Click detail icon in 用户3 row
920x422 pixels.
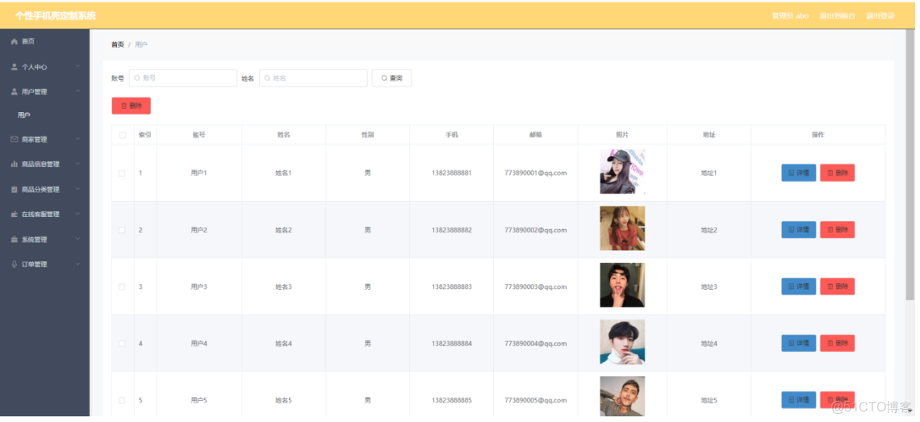click(x=792, y=286)
